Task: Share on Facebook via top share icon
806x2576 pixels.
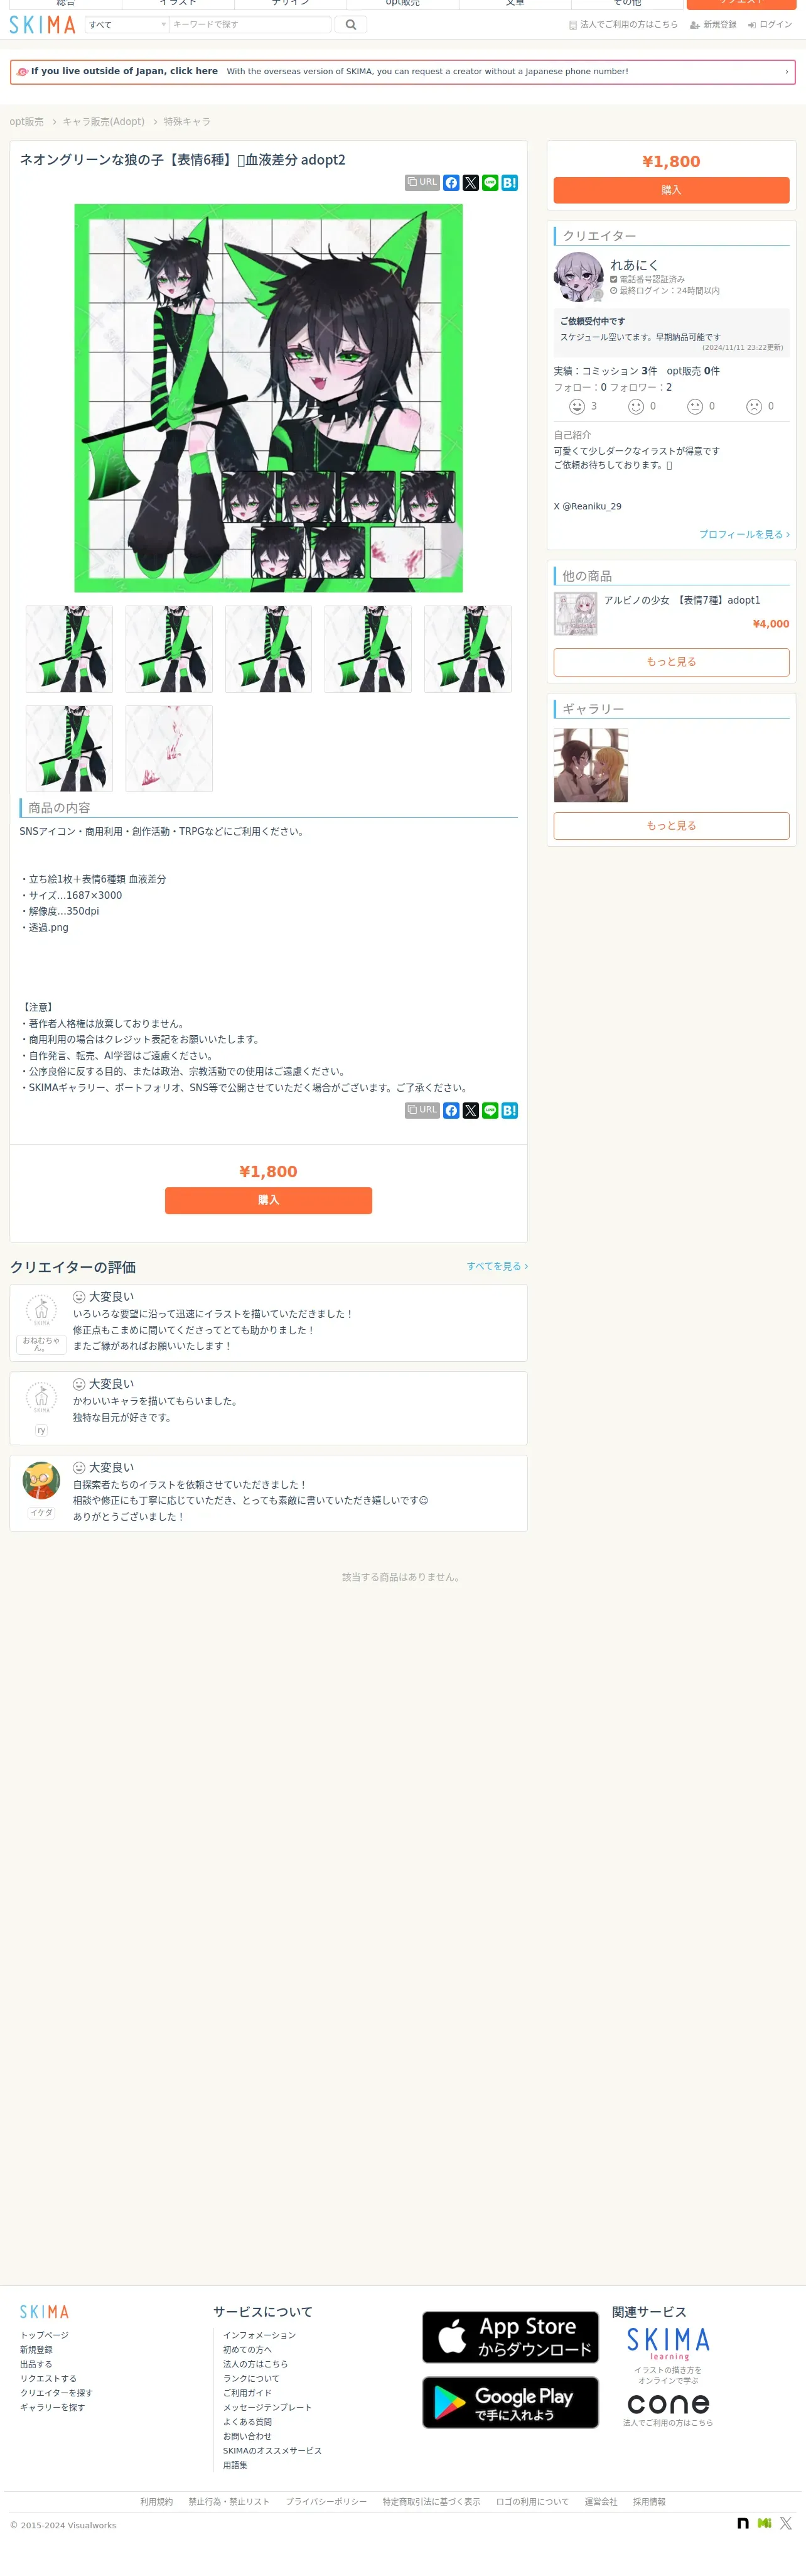Action: coord(451,183)
